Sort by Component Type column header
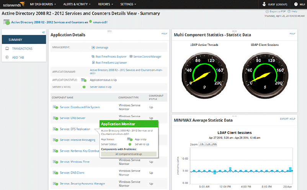Image resolution: width=307 pixels, height=190 pixels. point(128,97)
